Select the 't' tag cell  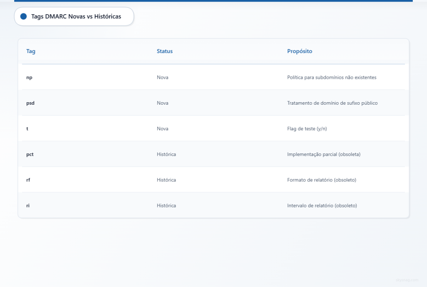pyautogui.click(x=27, y=129)
